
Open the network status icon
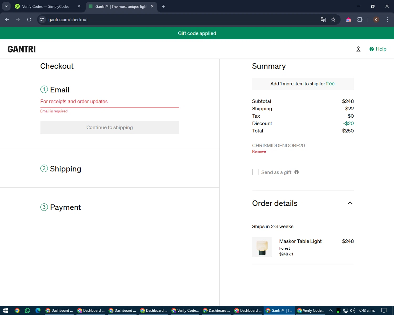coord(345,311)
